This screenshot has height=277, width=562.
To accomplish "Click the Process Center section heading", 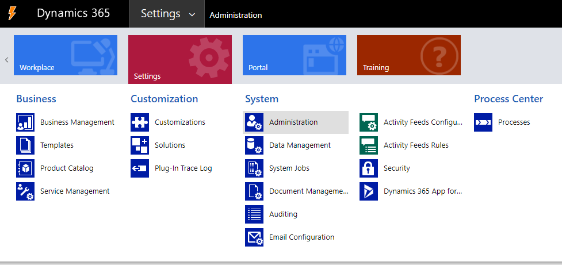I will 509,99.
